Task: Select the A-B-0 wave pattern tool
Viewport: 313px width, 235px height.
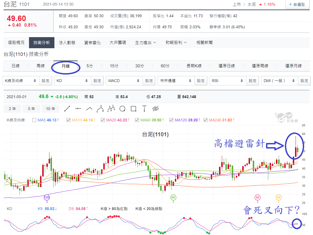Action: [x=100, y=108]
